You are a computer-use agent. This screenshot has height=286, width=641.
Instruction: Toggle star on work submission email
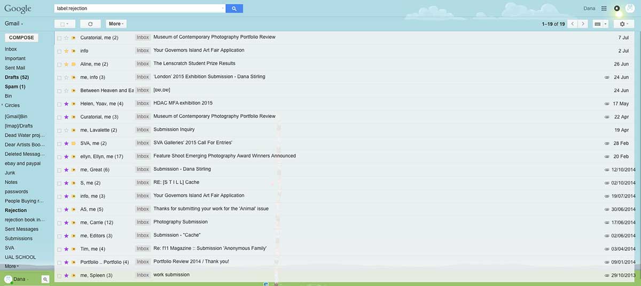tap(66, 276)
